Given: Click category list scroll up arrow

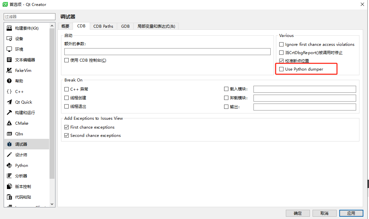Looking at the screenshot, I should pyautogui.click(x=52, y=26).
